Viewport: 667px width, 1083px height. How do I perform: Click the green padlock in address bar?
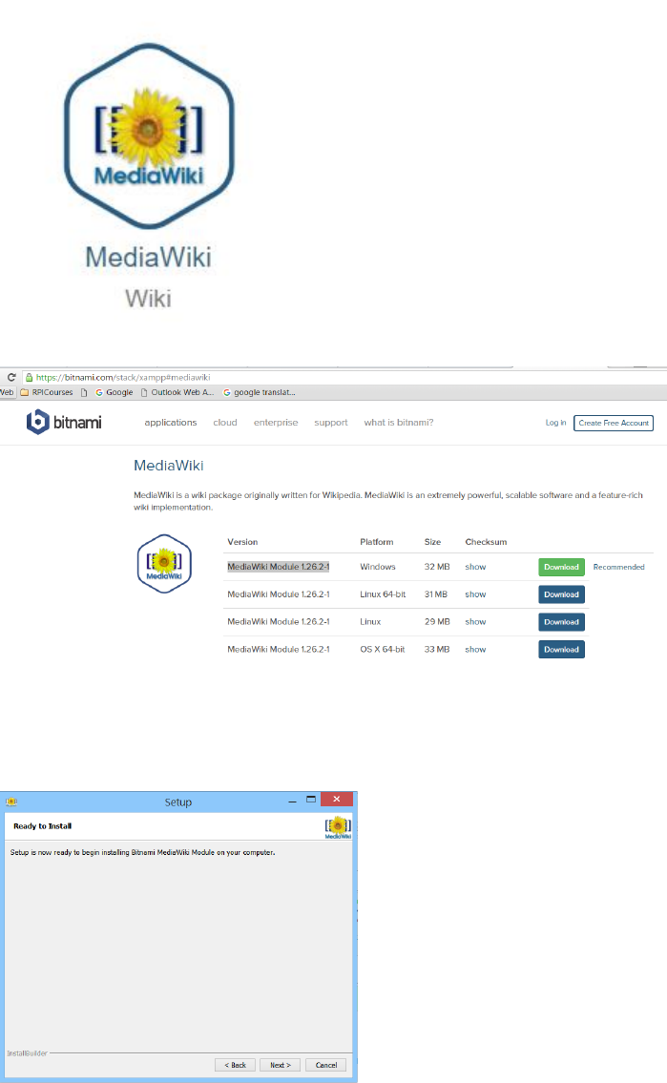[x=29, y=377]
